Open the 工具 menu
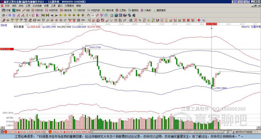Viewport: 261px width, 139px height. point(53,6)
